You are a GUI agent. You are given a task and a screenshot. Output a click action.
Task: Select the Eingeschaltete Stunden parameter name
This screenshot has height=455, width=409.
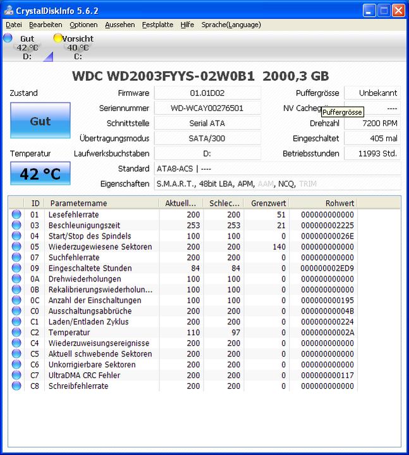pyautogui.click(x=90, y=268)
